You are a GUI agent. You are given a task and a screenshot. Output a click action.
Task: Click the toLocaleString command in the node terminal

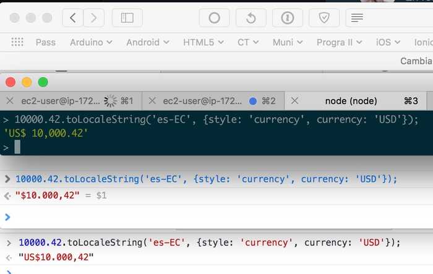(216, 119)
